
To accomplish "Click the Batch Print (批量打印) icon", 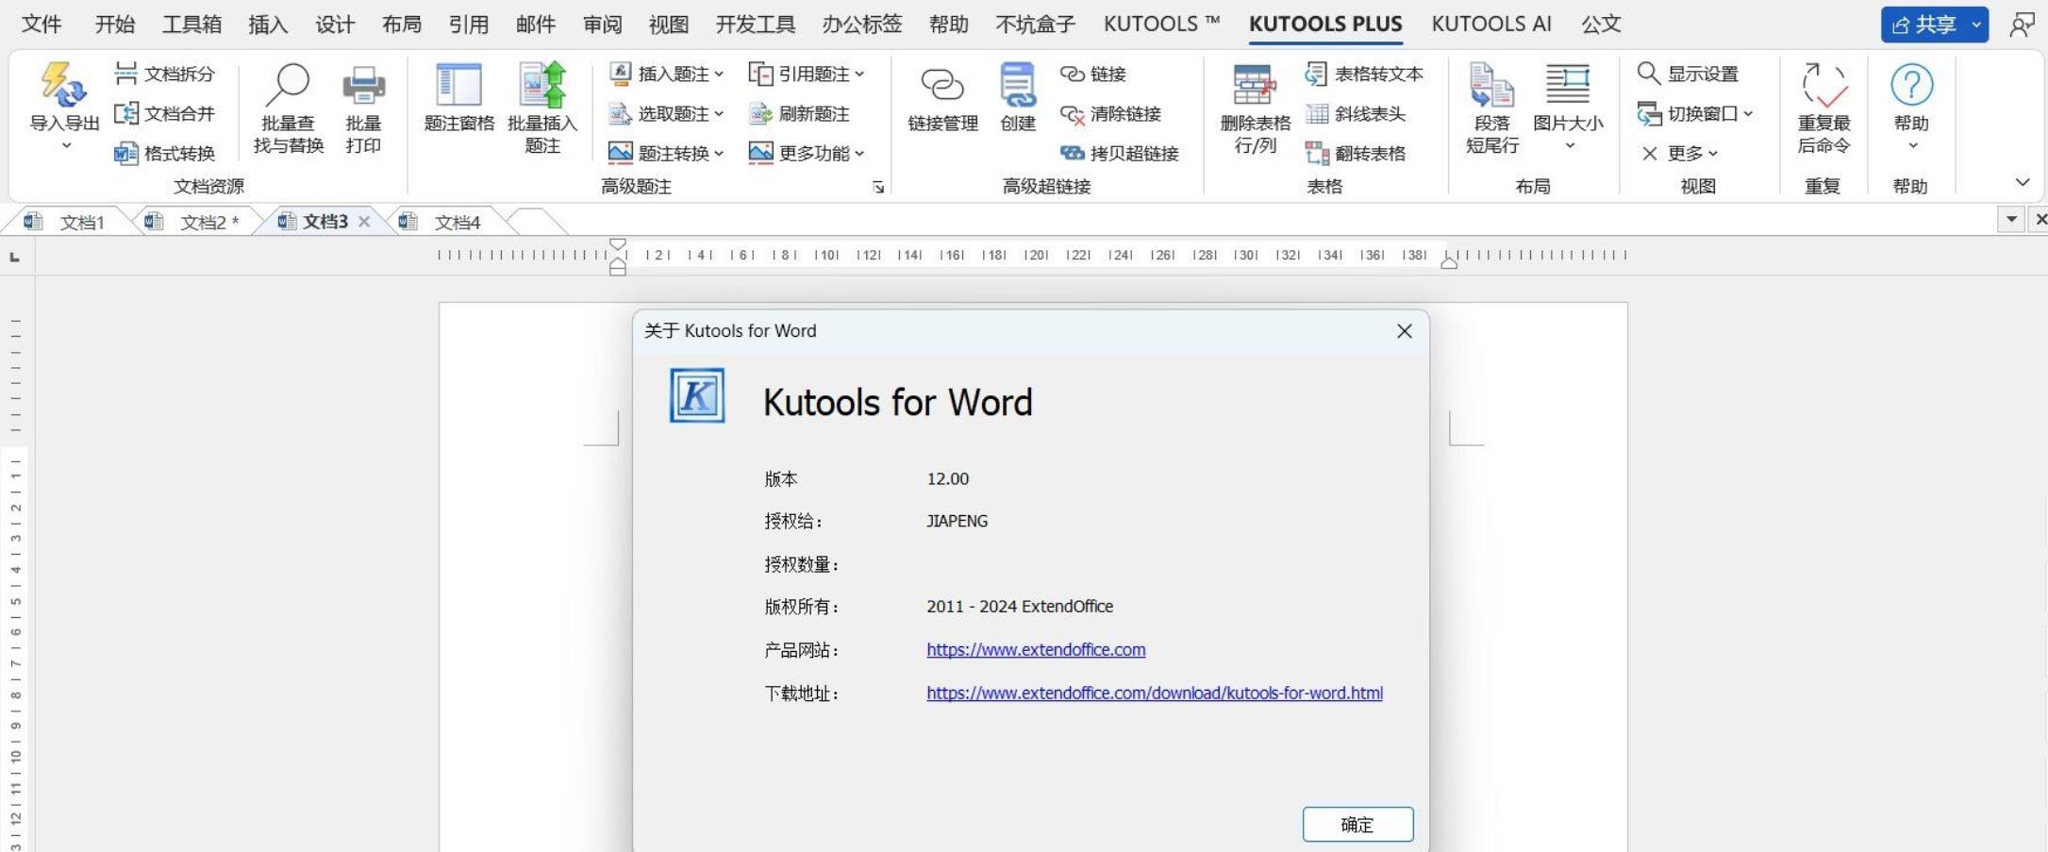I will point(363,108).
